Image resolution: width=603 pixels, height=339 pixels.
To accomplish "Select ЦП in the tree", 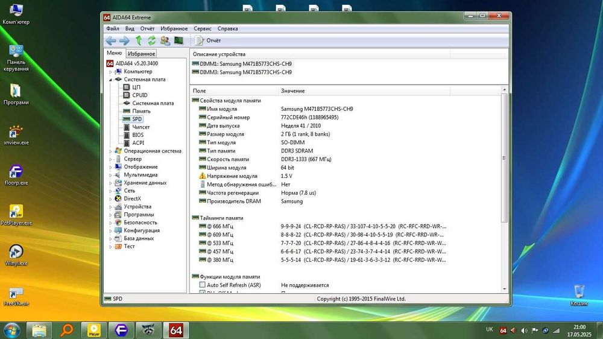I will tap(136, 87).
